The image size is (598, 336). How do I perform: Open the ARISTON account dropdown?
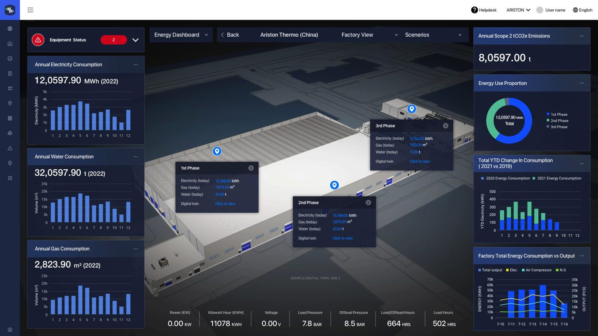(x=518, y=10)
